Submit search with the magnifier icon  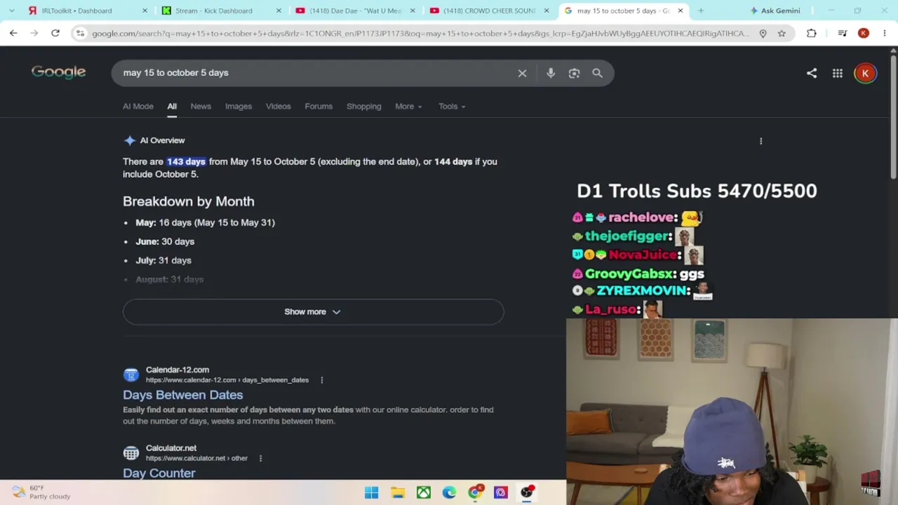597,73
